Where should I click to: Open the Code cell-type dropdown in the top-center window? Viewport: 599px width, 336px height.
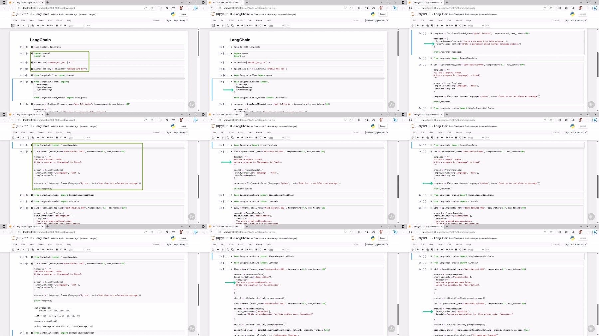(x=276, y=26)
